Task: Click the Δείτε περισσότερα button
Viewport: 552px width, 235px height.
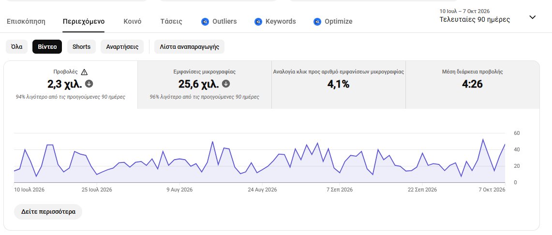Action: [x=48, y=212]
